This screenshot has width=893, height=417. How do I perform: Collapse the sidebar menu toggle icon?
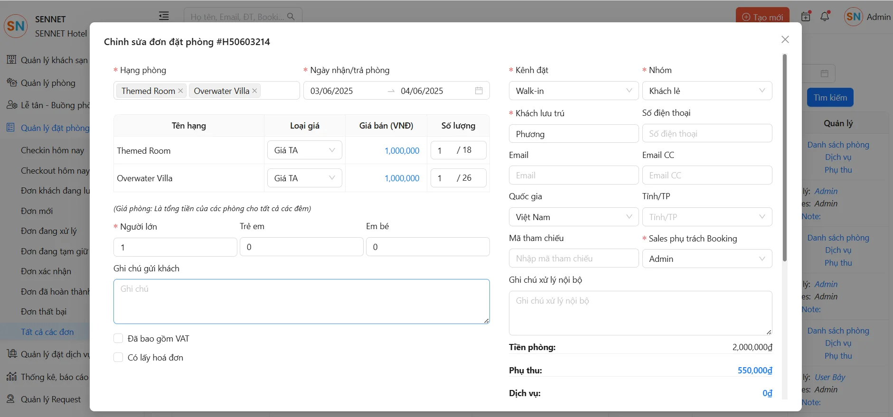pos(164,16)
